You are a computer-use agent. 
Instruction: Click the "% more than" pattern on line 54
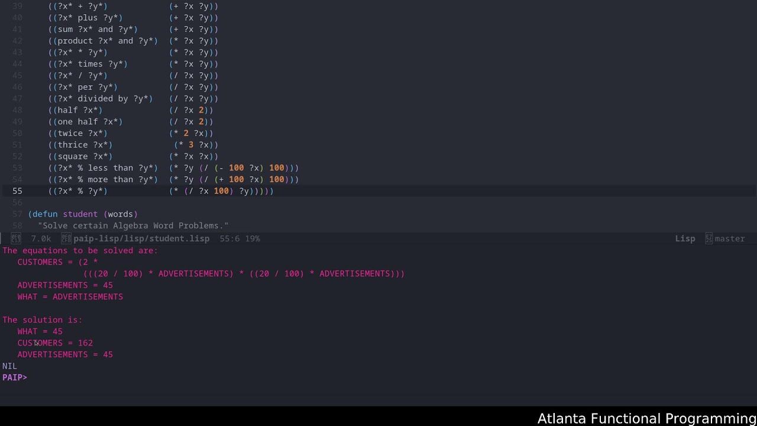click(105, 179)
